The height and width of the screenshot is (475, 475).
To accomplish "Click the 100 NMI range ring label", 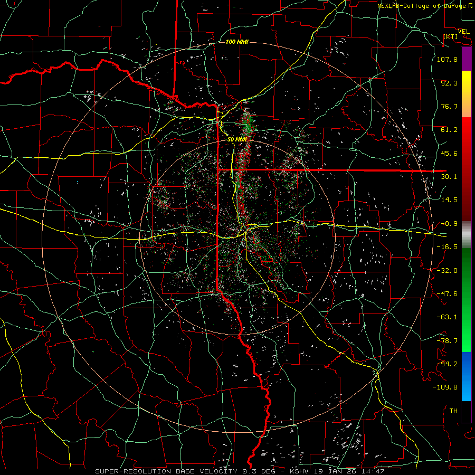I will (237, 42).
